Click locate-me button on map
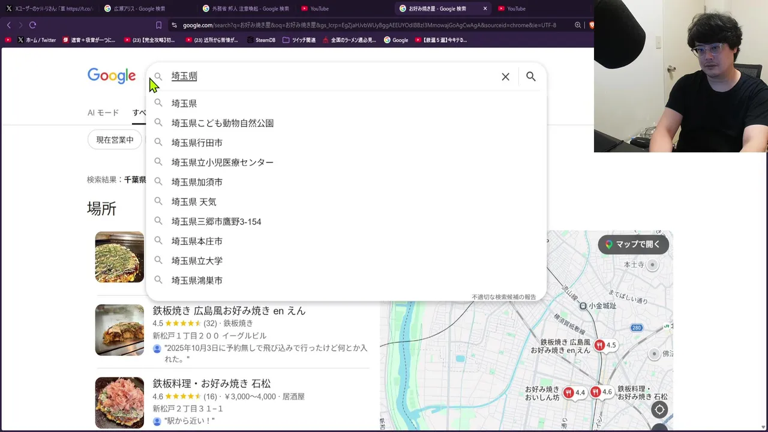The height and width of the screenshot is (432, 768). click(659, 410)
